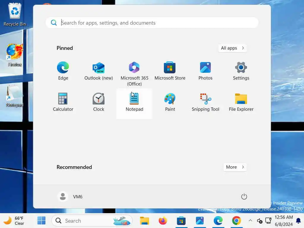This screenshot has width=304, height=228.
Task: Open Edge from the pinned apps
Action: pyautogui.click(x=63, y=71)
